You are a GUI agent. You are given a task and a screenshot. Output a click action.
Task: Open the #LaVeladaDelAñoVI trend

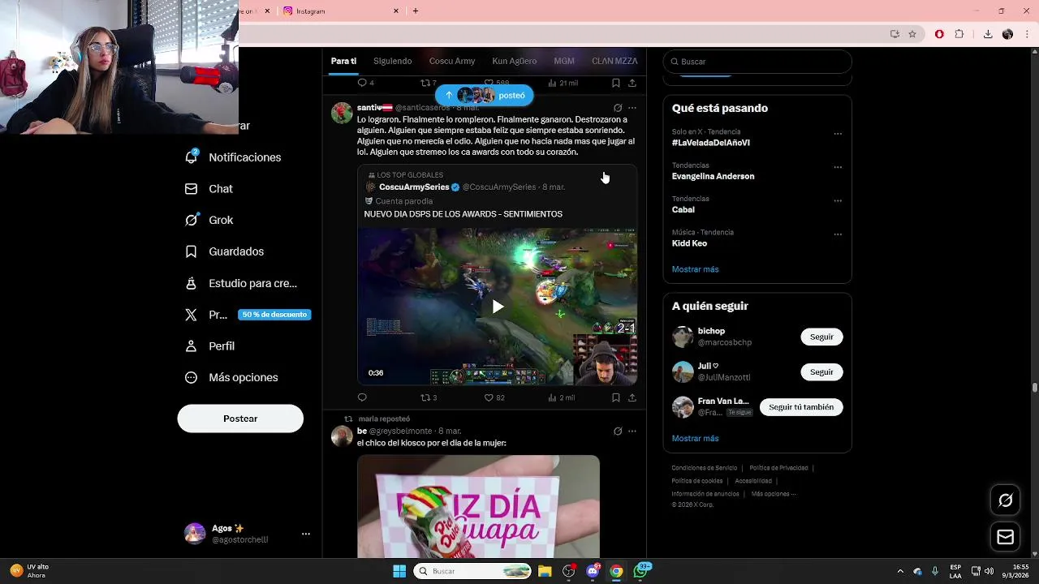(711, 143)
